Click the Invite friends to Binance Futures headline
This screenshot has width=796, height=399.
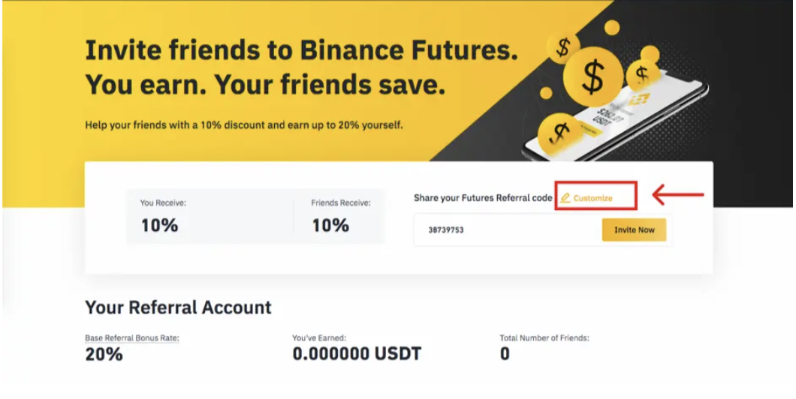coord(301,51)
